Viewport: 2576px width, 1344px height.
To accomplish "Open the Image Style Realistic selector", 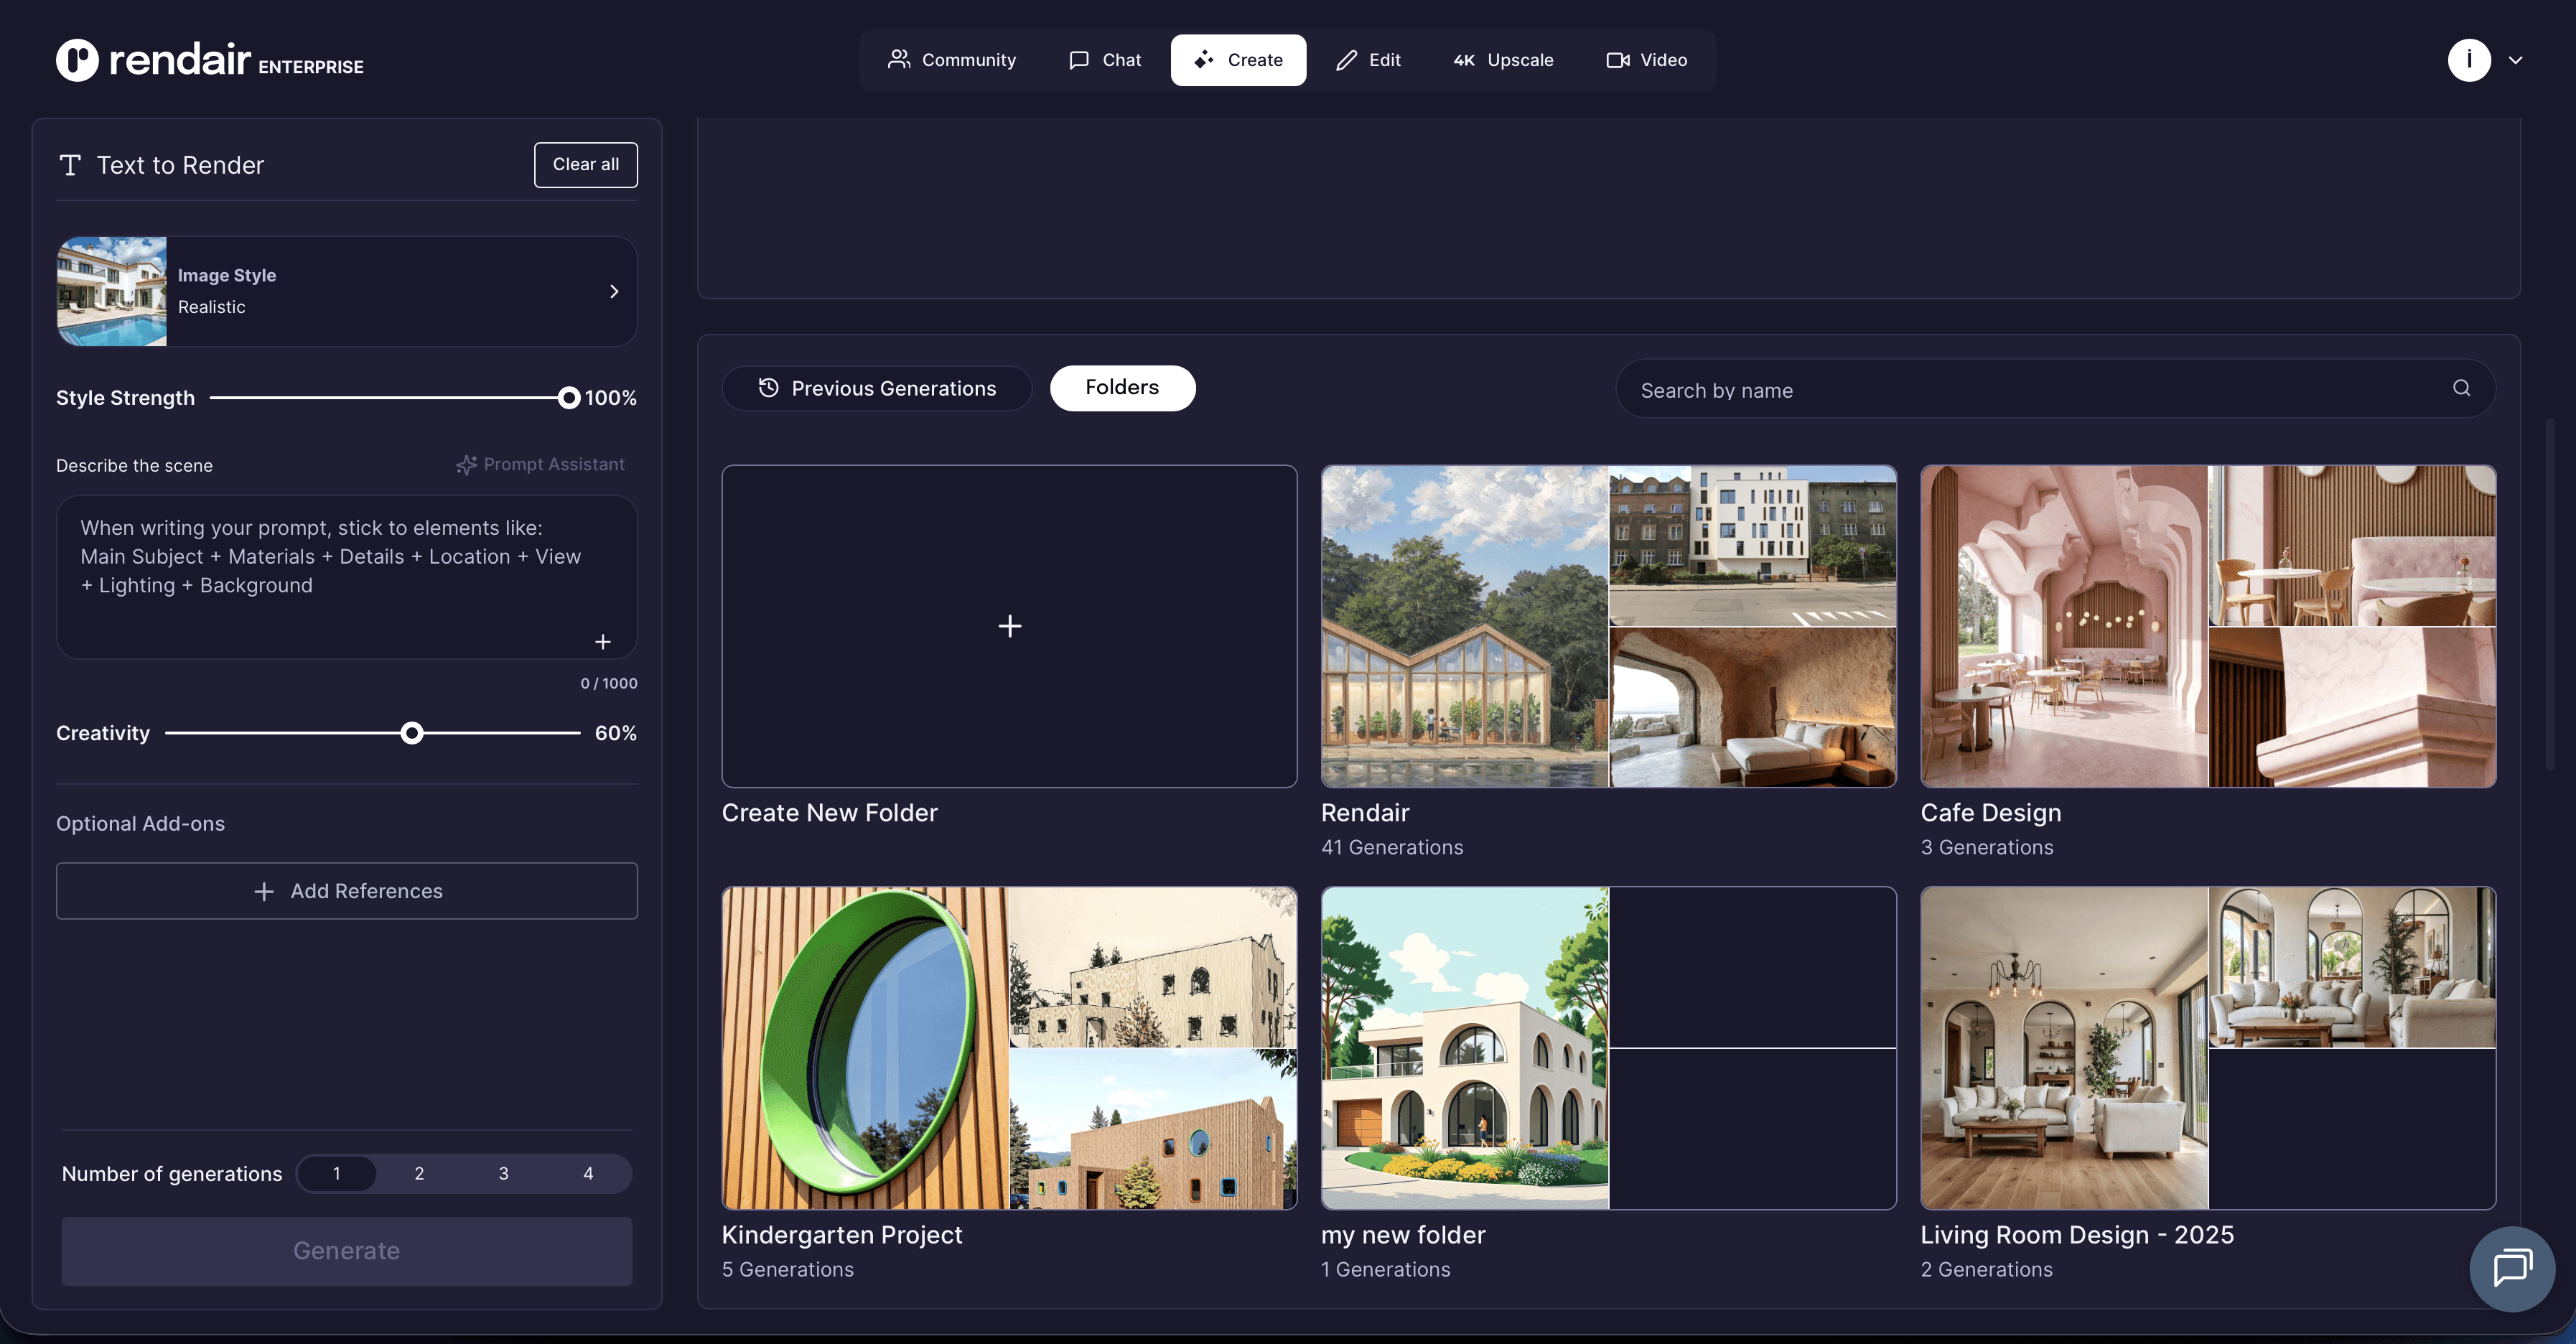I will click(x=346, y=291).
